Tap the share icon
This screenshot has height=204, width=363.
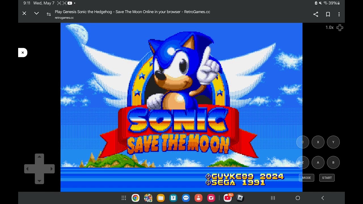pyautogui.click(x=316, y=14)
